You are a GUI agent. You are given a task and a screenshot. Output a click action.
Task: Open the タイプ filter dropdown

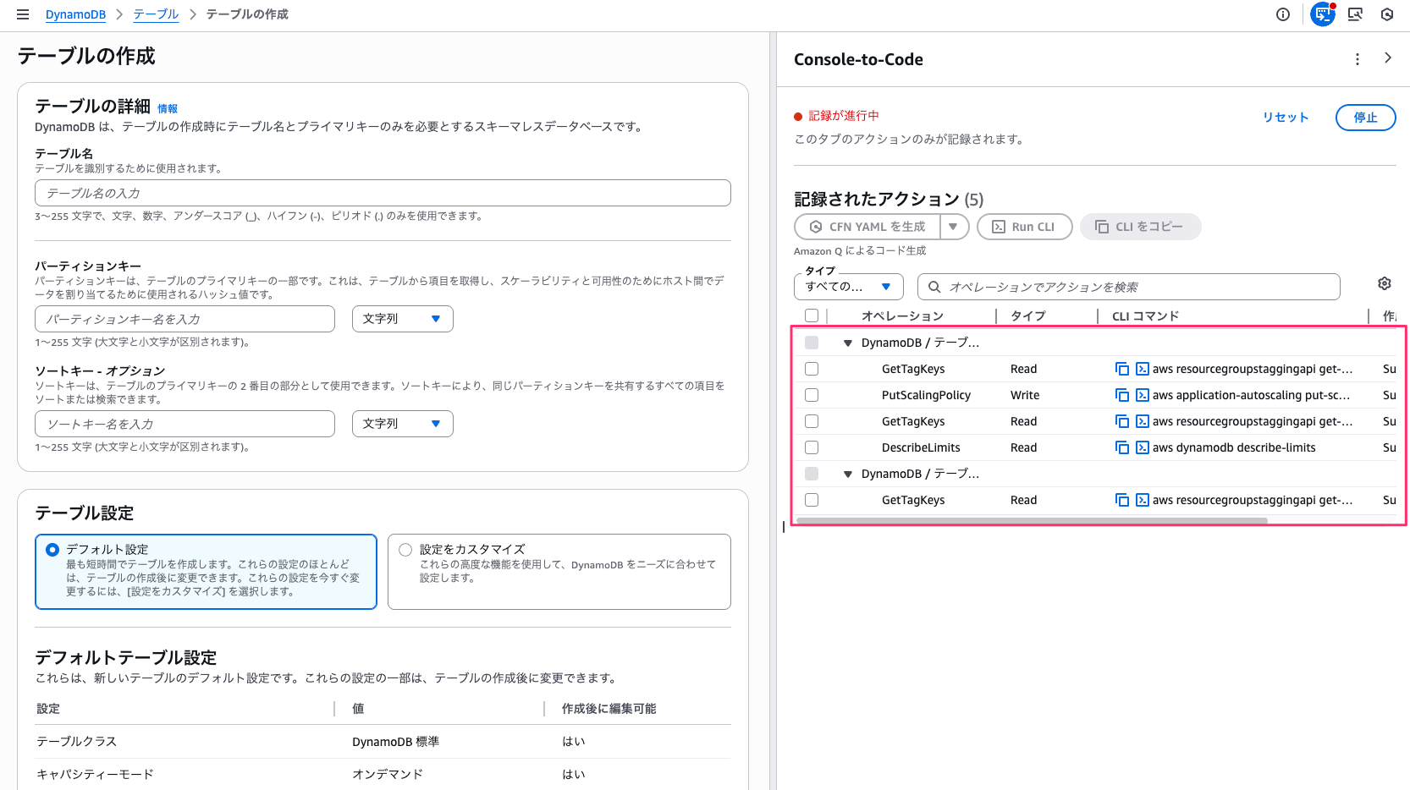tap(849, 287)
